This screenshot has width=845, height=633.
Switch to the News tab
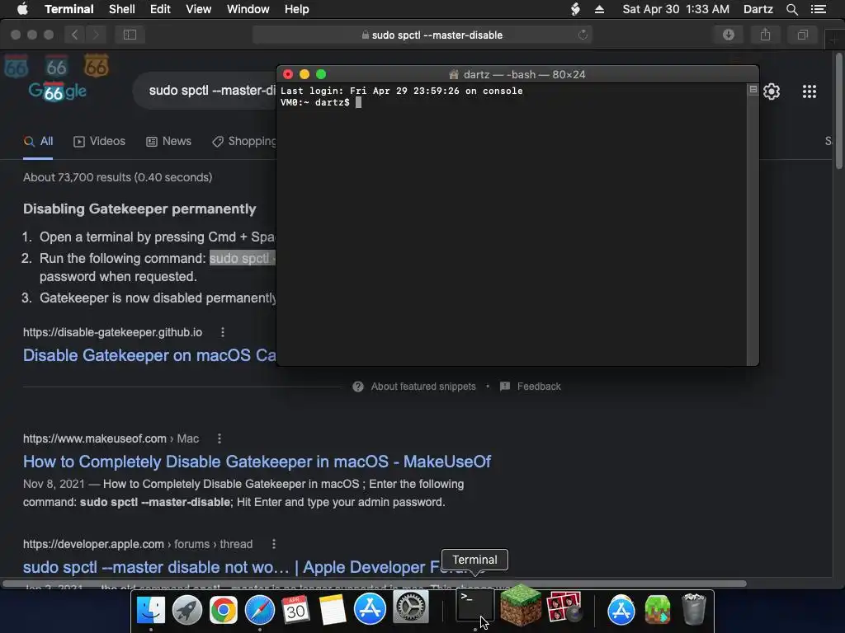pos(168,142)
